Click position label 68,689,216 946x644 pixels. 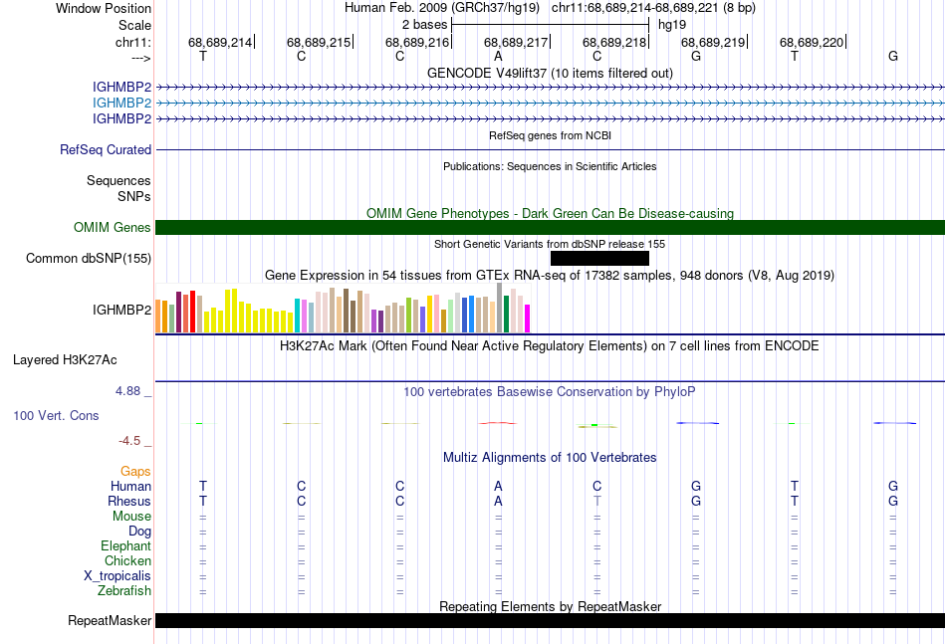tap(417, 42)
